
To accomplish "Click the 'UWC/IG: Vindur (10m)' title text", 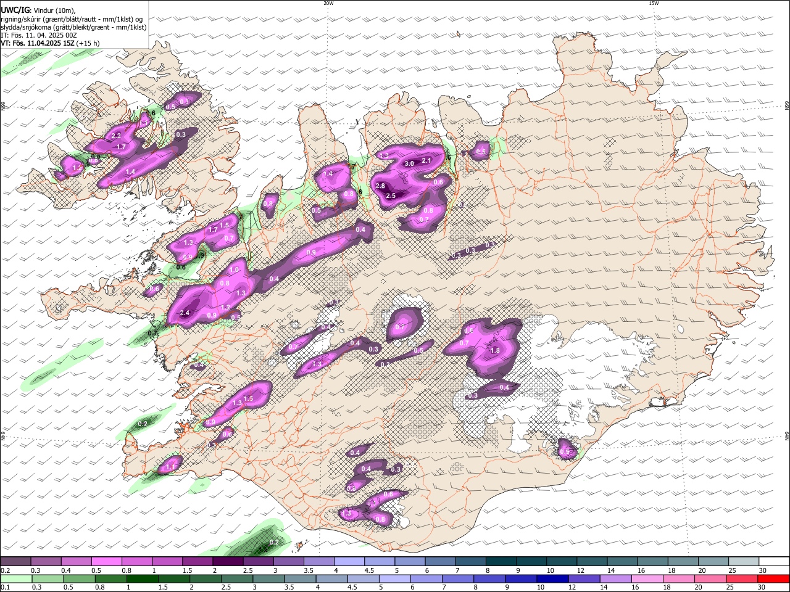I will point(38,10).
